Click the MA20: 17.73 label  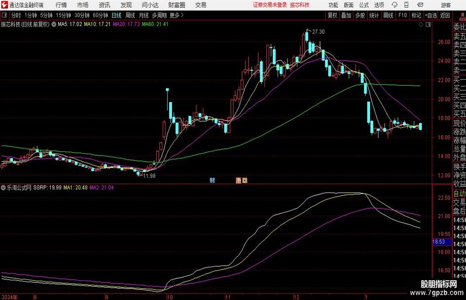coord(126,24)
